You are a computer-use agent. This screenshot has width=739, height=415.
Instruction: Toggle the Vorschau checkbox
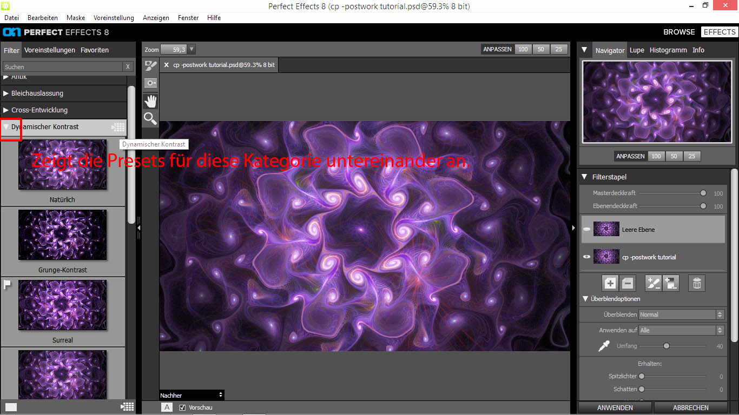point(182,407)
